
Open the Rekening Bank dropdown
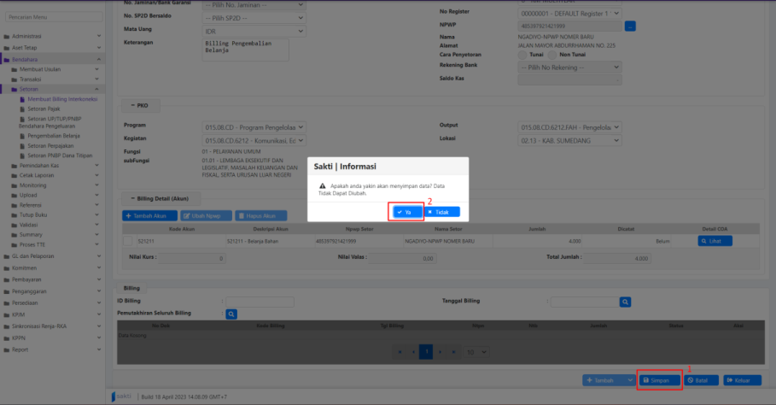click(569, 67)
